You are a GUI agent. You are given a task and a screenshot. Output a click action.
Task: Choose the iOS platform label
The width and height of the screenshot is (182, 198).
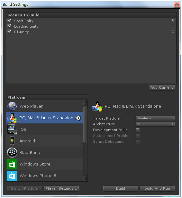click(23, 130)
